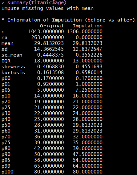Screen dimensions: 137x175
Task: Click the p80 Original value 42.0000000
Action: coord(49,148)
